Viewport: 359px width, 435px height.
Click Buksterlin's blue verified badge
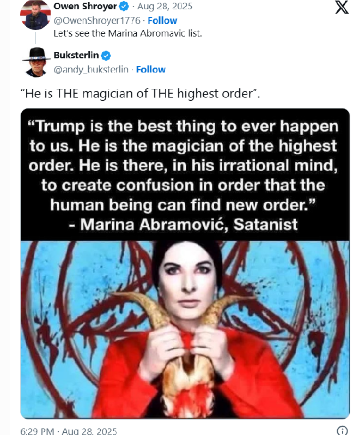[x=106, y=56]
